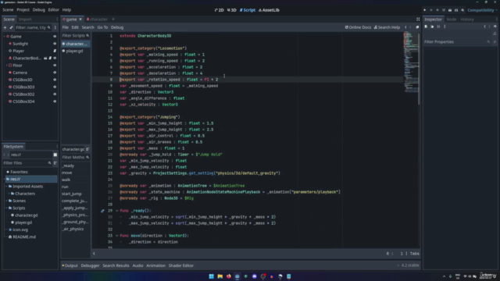Click the Filter Methods search icon

click(x=87, y=158)
